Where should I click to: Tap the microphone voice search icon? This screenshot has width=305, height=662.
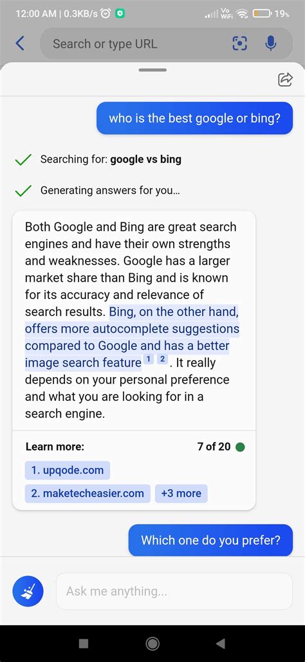tap(271, 43)
